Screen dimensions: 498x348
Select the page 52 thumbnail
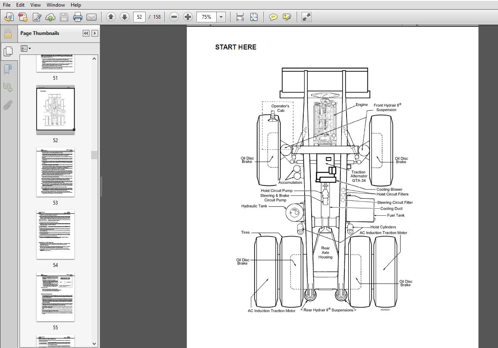[x=55, y=109]
